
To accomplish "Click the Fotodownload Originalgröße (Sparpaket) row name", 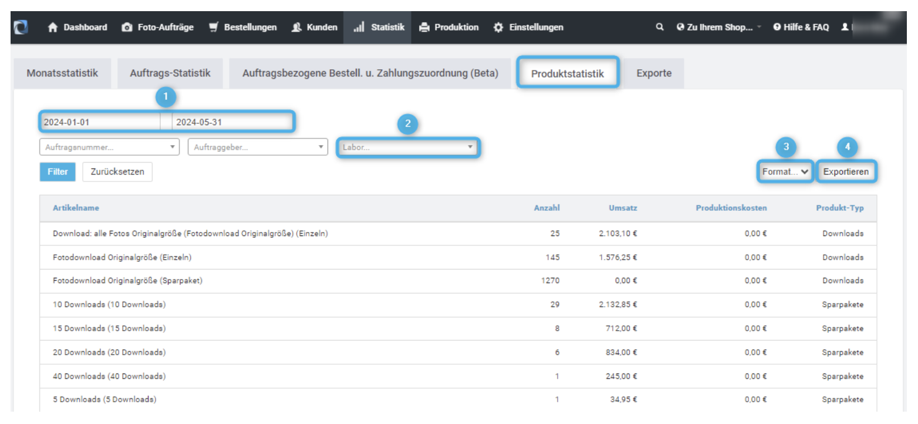I will (127, 281).
